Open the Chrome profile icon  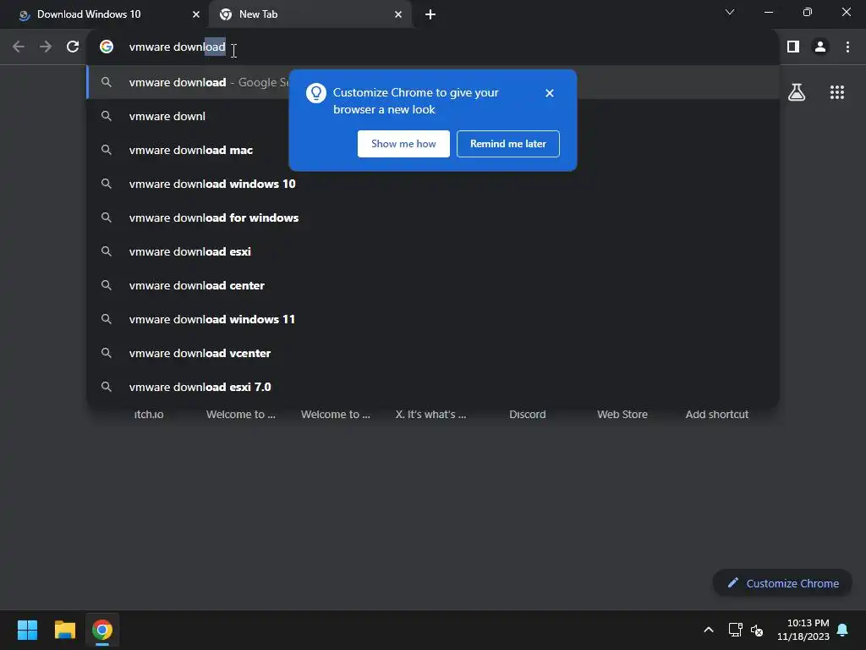(820, 47)
